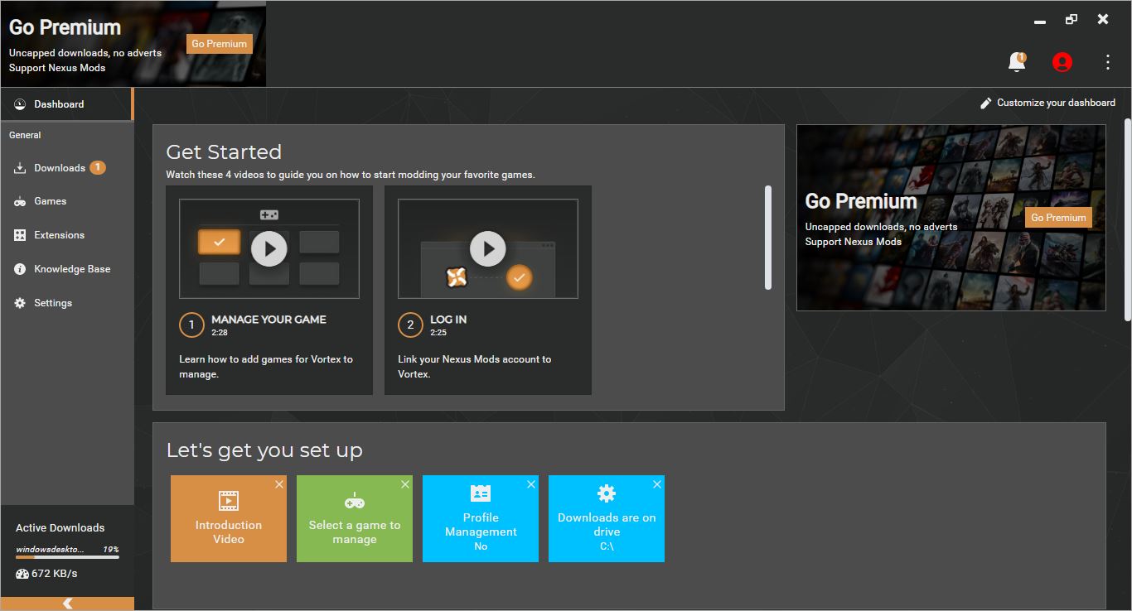Click the windowsdeskto... download filename
Viewport: 1132px width, 611px height.
click(50, 549)
